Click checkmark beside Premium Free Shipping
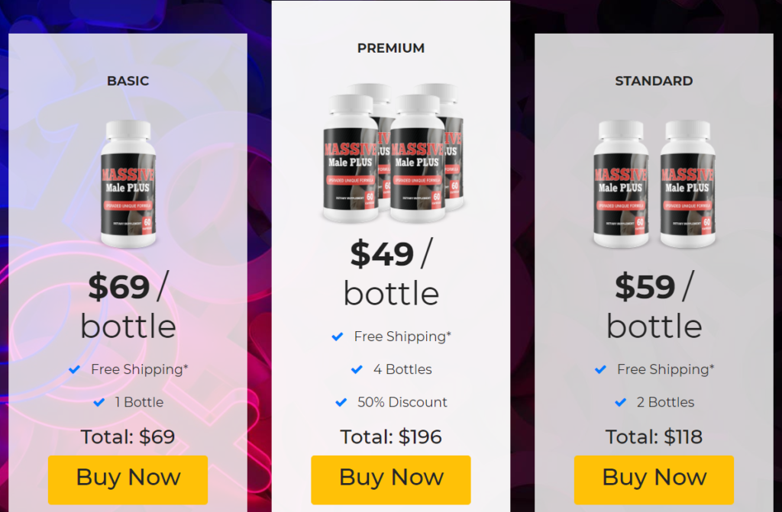 pos(338,337)
